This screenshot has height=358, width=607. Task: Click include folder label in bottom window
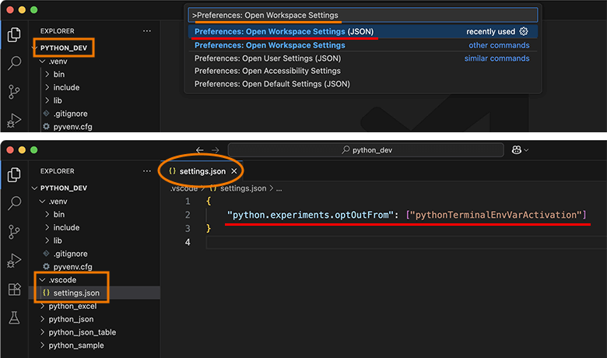[x=66, y=227]
